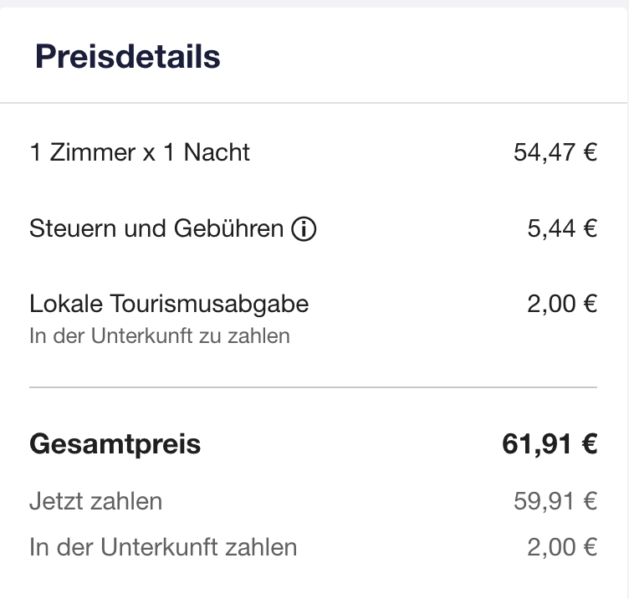
Task: Click the In der Unterkunft zahlen label
Action: click(163, 547)
